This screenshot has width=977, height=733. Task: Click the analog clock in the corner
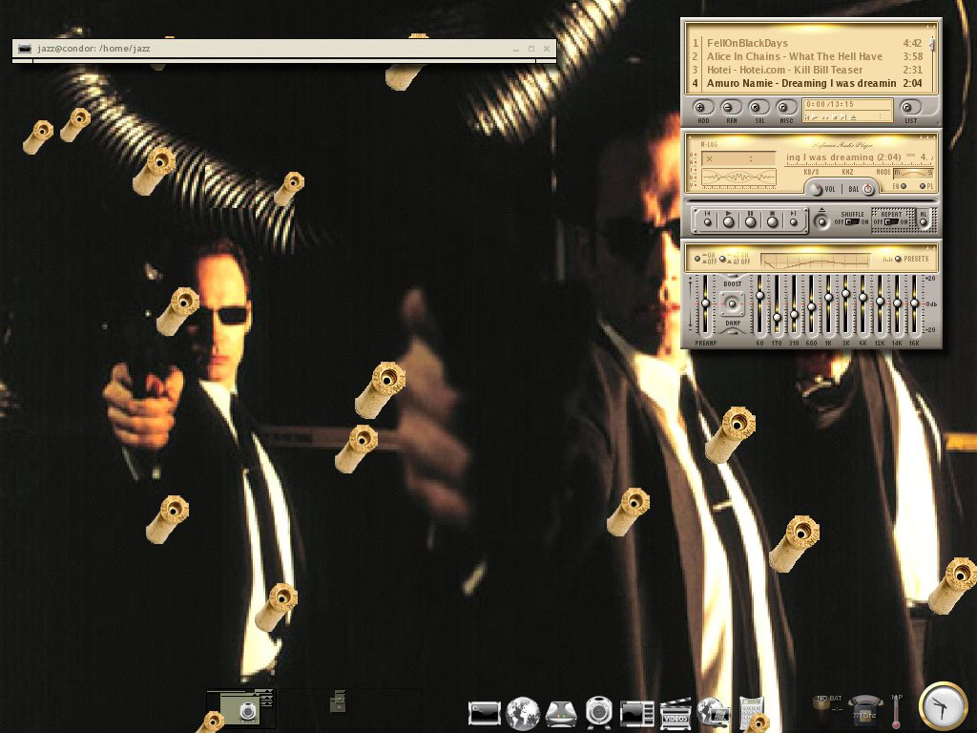point(943,706)
